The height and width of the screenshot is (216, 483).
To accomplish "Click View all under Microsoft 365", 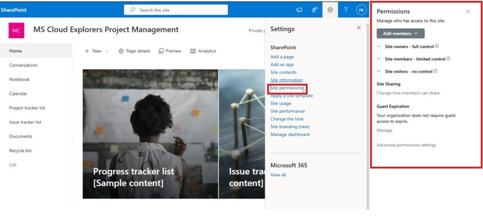I will point(278,175).
